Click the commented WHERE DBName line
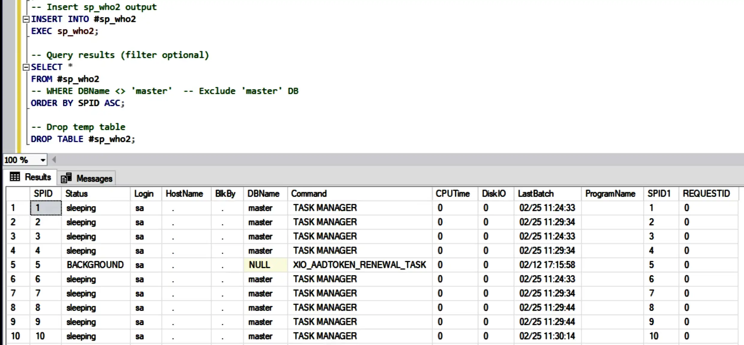This screenshot has height=345, width=744. pos(165,91)
